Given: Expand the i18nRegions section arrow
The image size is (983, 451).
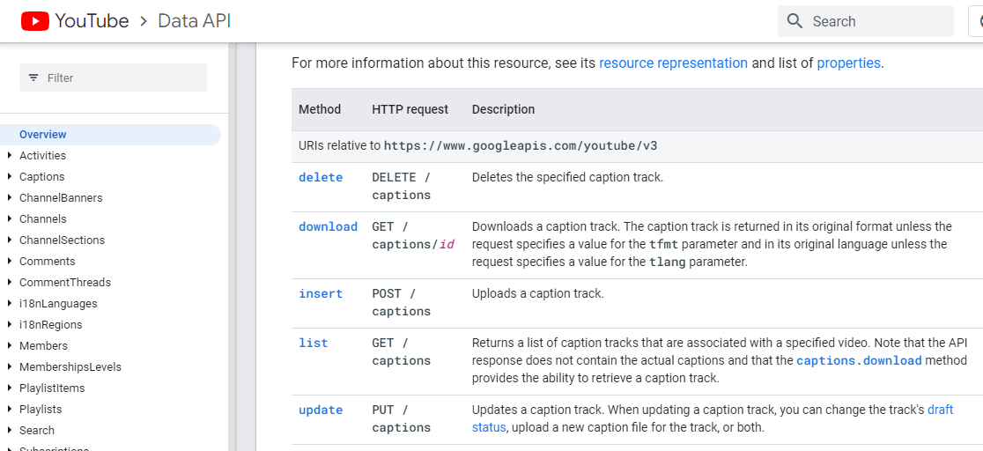Looking at the screenshot, I should (x=10, y=324).
